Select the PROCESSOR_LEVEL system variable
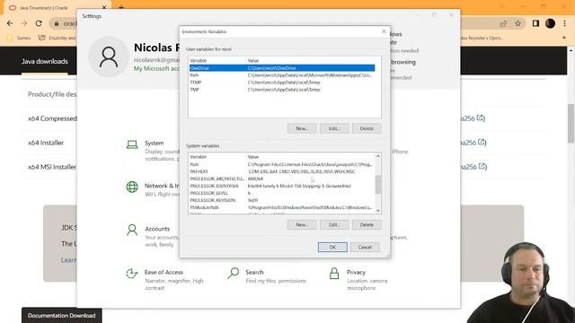The width and height of the screenshot is (575, 323). click(x=281, y=193)
